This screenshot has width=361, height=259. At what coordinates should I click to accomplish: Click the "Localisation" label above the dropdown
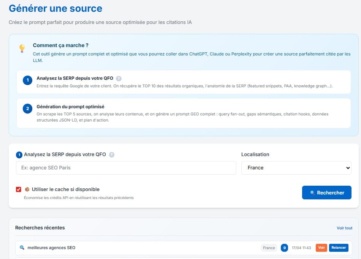click(255, 155)
